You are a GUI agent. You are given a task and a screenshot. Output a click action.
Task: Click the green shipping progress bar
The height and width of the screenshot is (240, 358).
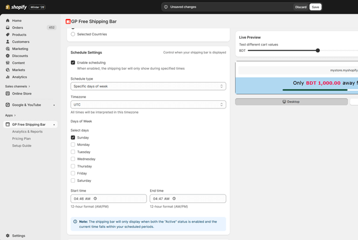pos(315,90)
